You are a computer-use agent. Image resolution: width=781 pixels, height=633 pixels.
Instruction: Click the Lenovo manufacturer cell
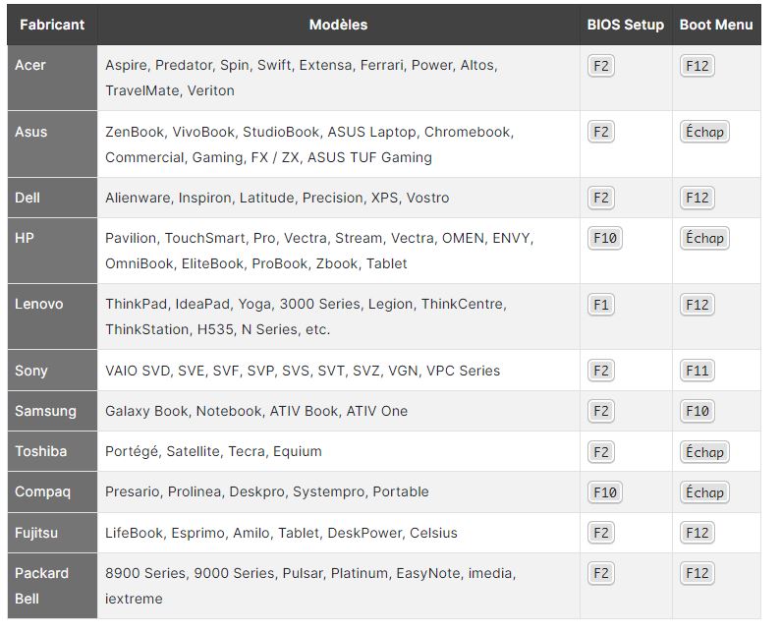(39, 305)
